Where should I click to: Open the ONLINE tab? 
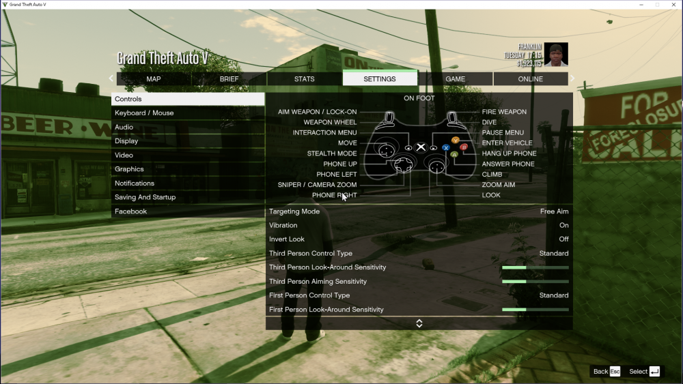531,78
